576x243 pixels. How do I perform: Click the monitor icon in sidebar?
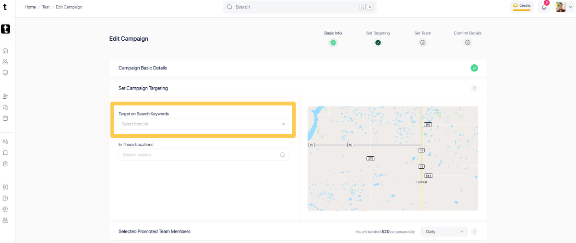click(x=5, y=73)
